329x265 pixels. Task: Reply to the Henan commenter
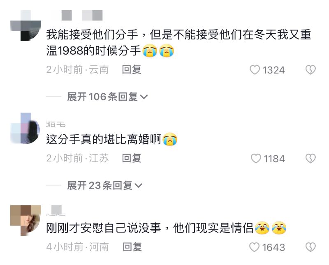click(x=132, y=247)
